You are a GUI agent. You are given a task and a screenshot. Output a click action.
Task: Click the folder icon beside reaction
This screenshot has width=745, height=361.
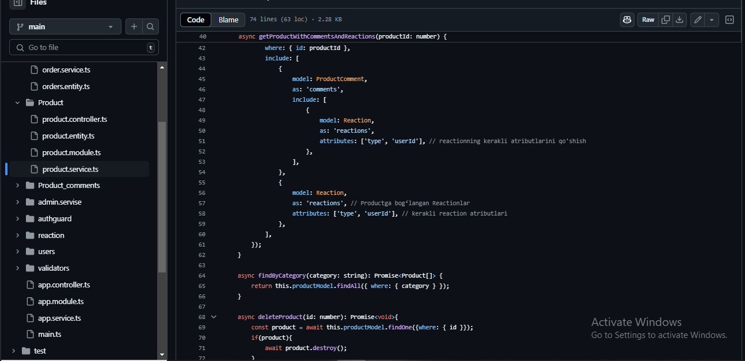[x=30, y=235]
